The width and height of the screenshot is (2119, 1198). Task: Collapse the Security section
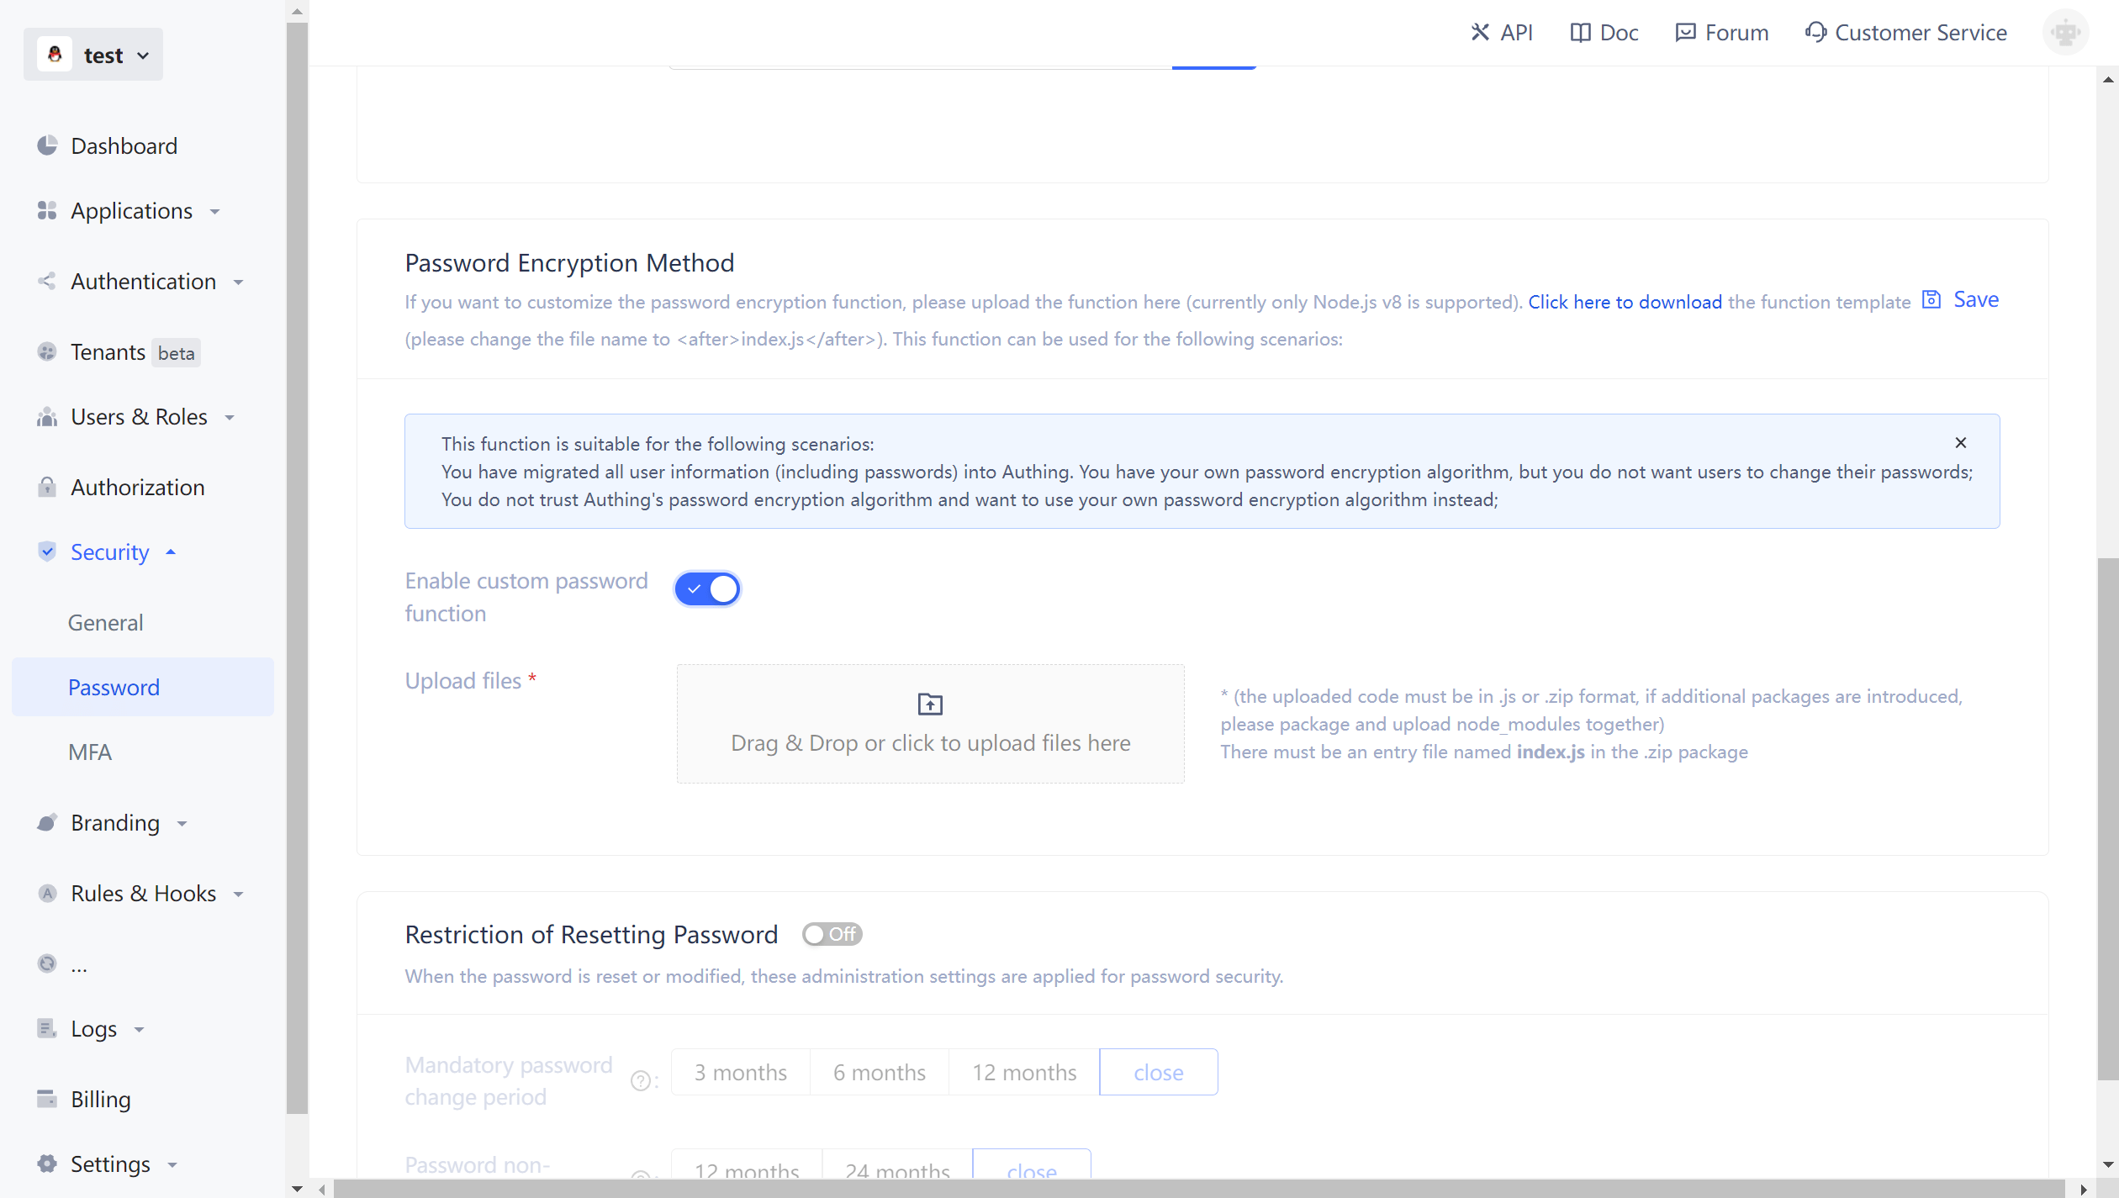[x=109, y=552]
